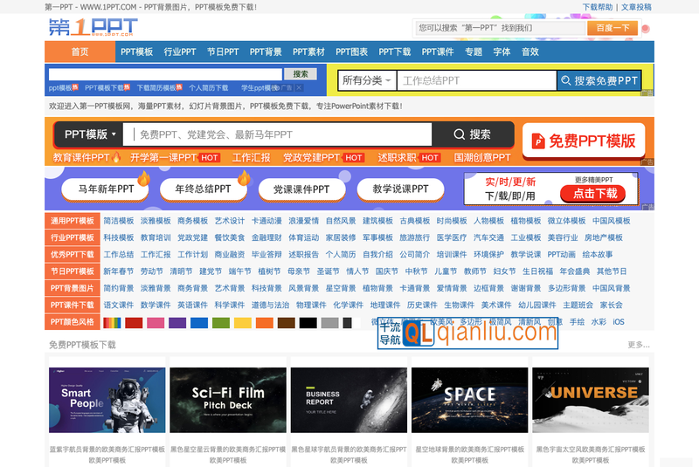Image resolution: width=699 pixels, height=467 pixels.
Task: Go to the 字体 menu item
Action: (x=502, y=52)
